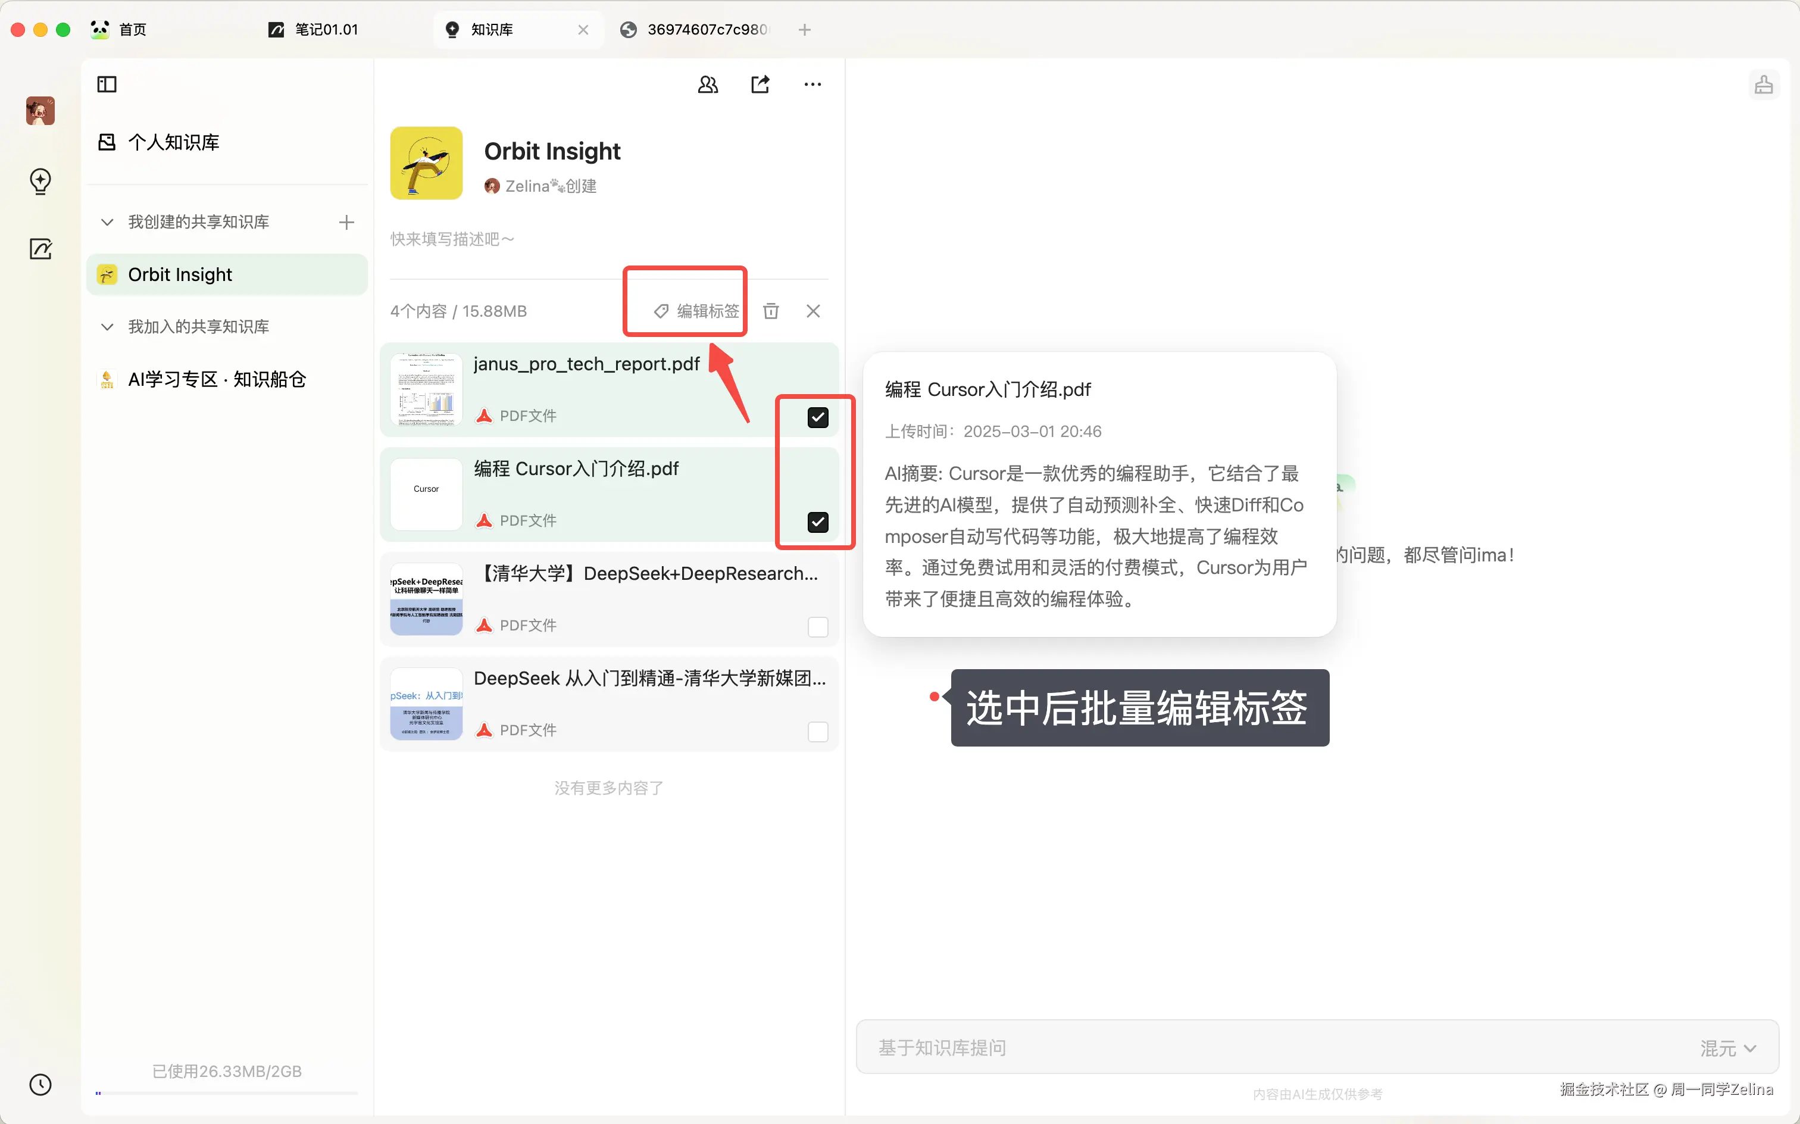
Task: Switch to the 笔记01.01 tab
Action: pos(326,30)
